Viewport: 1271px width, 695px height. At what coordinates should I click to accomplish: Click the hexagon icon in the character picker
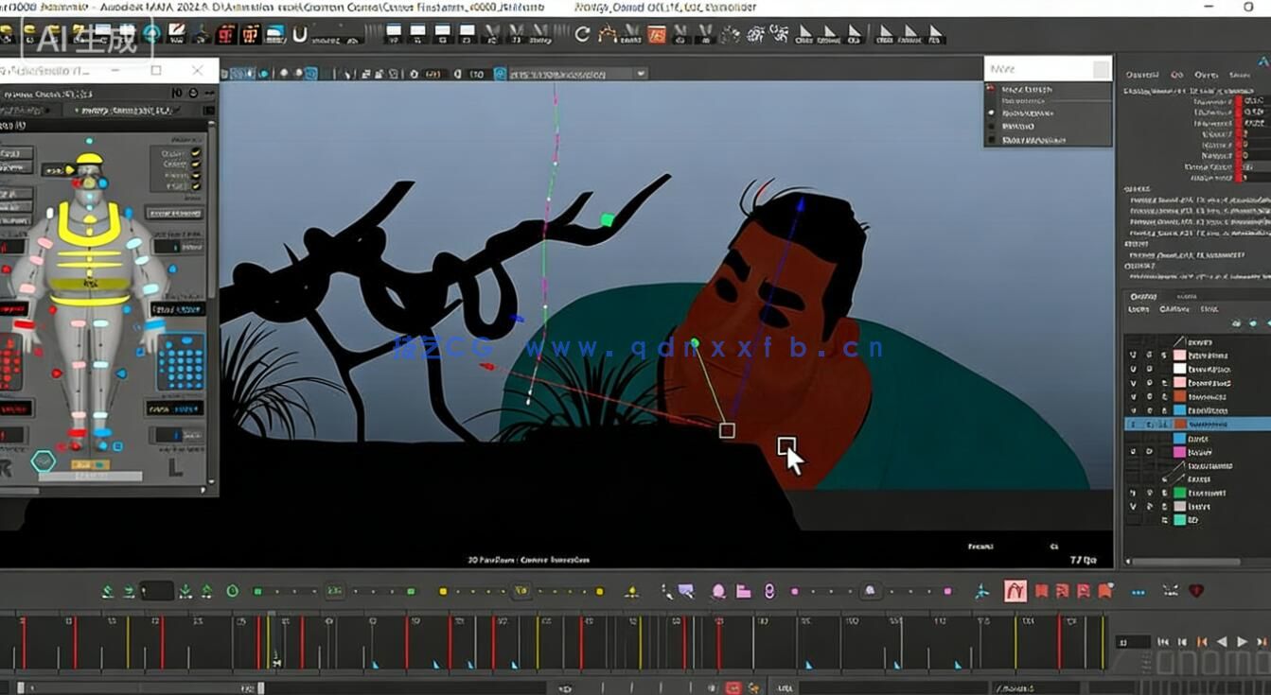pos(44,460)
